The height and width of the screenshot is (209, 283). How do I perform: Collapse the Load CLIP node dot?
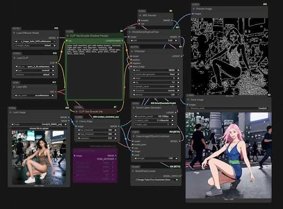click(15, 58)
